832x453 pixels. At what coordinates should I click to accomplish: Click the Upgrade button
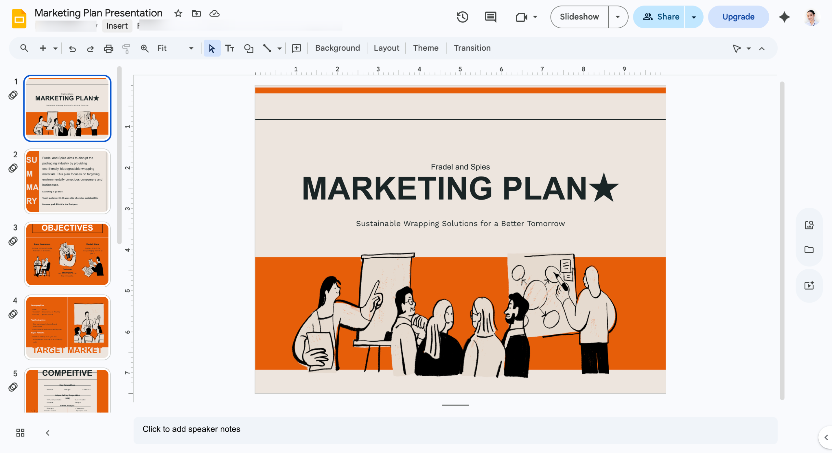tap(738, 17)
